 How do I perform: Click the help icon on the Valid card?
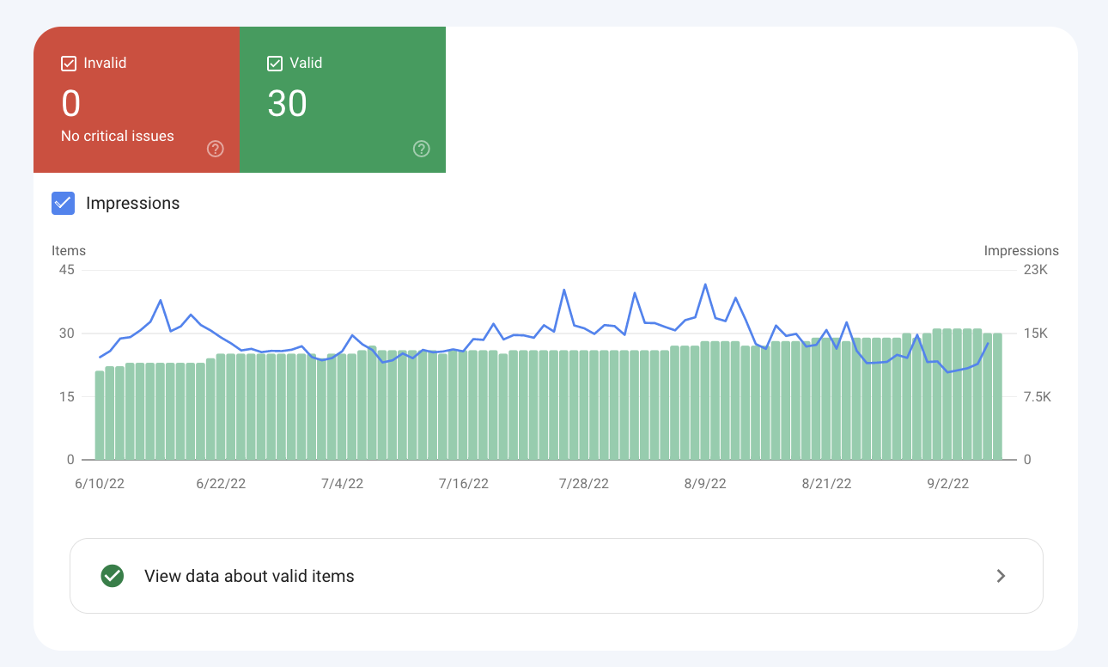[422, 149]
